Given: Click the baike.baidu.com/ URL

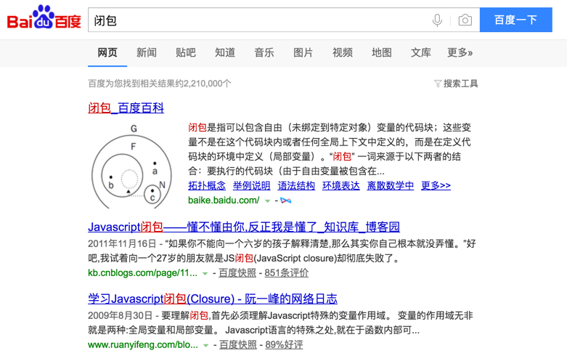Looking at the screenshot, I should coord(224,200).
